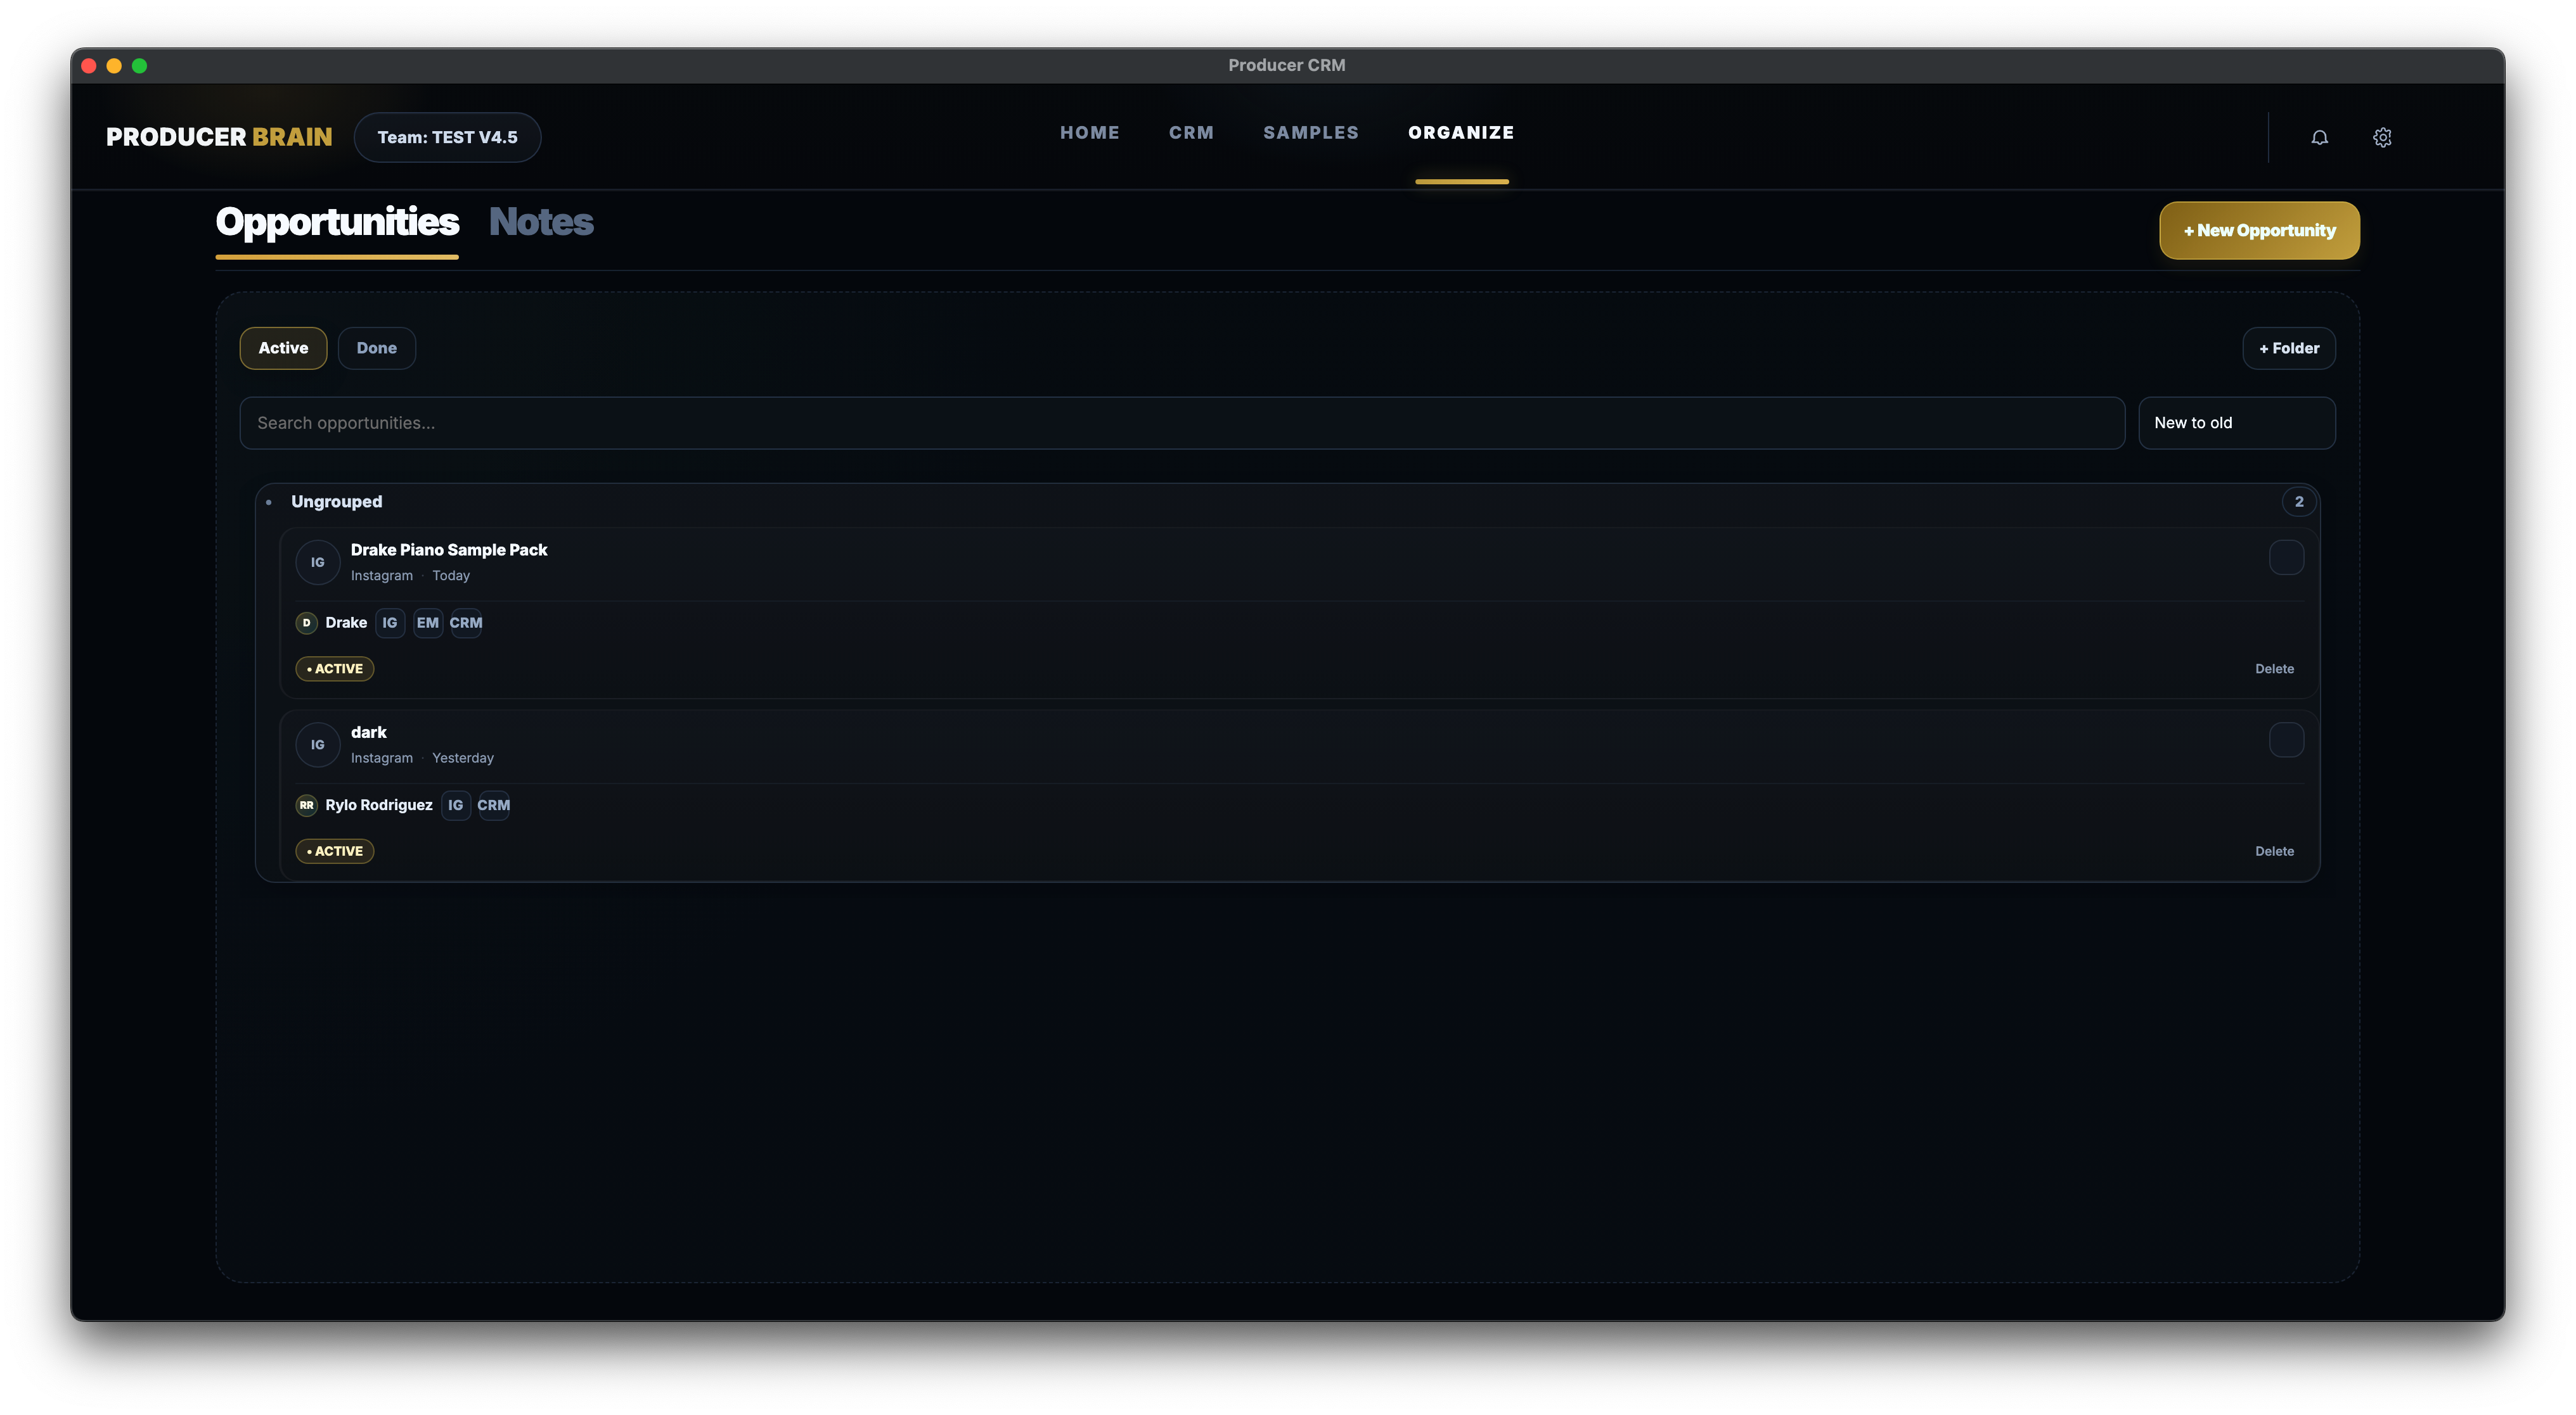Open the settings gear icon

2382,138
